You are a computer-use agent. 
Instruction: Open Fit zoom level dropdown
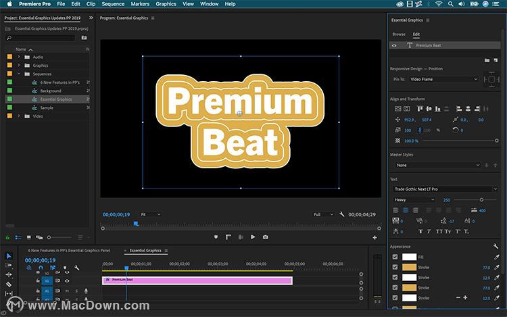click(150, 214)
